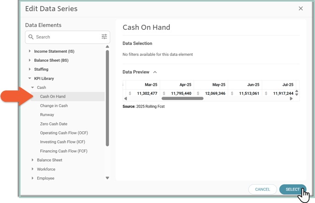Expand the Balance Sheet (BS) node

tap(30, 60)
